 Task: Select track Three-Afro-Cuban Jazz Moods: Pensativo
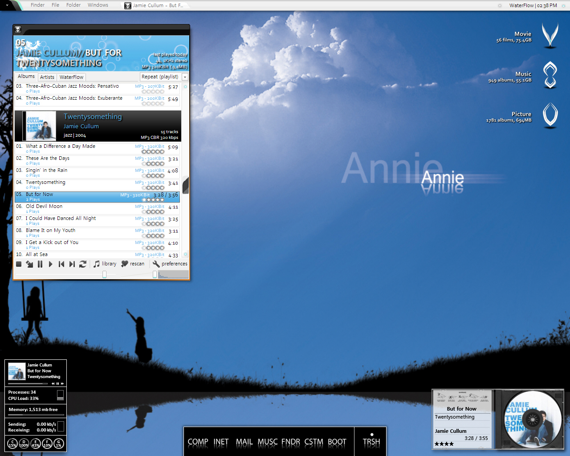[98, 89]
